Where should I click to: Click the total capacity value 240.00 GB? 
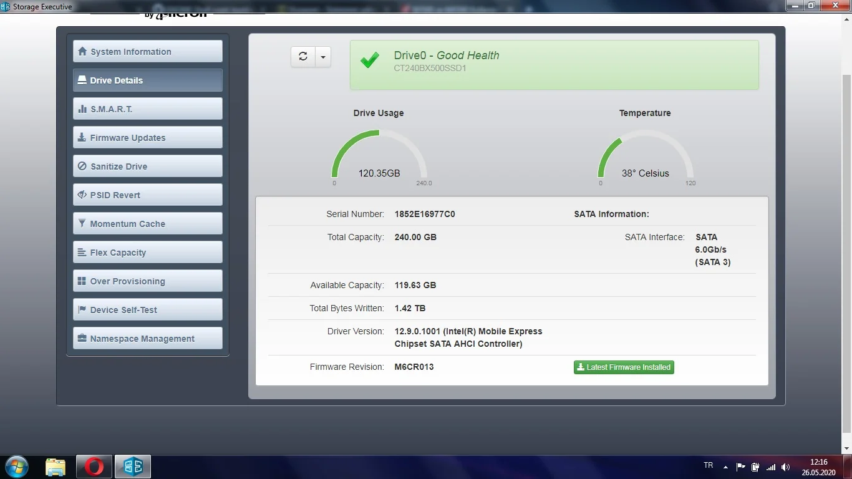coord(415,237)
